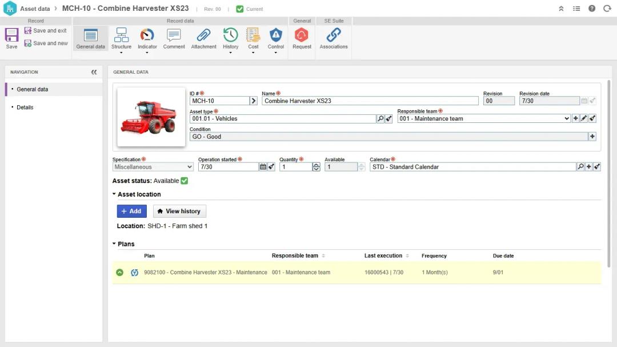Click the Save icon in the Record group
617x347 pixels.
pos(11,38)
